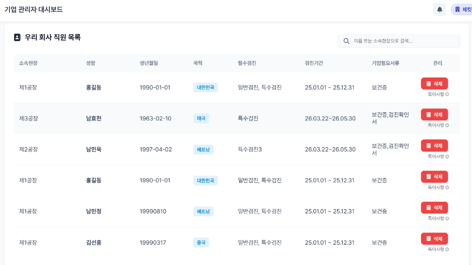Click 특이사항 O in 남민정's row
Screen dimensions: 472x265
click(x=438, y=219)
